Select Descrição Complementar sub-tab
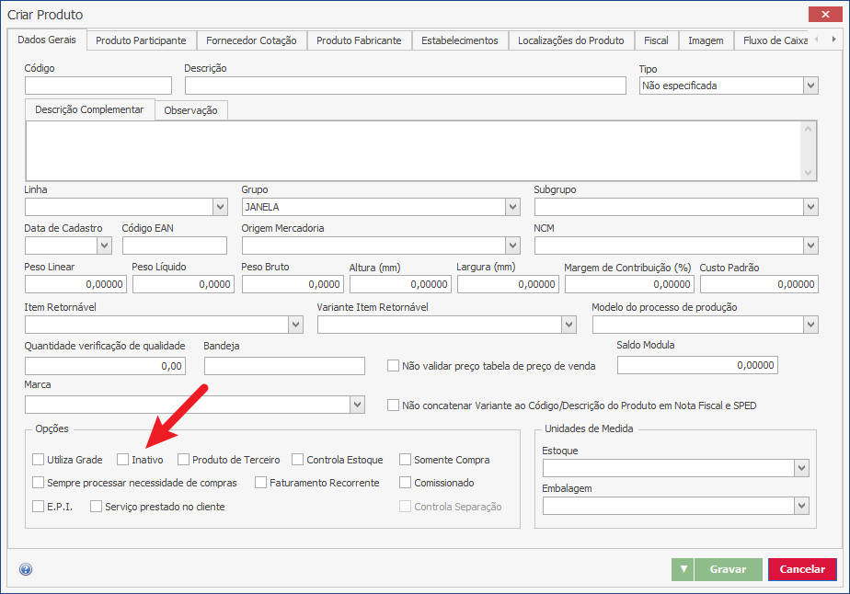 click(x=89, y=109)
